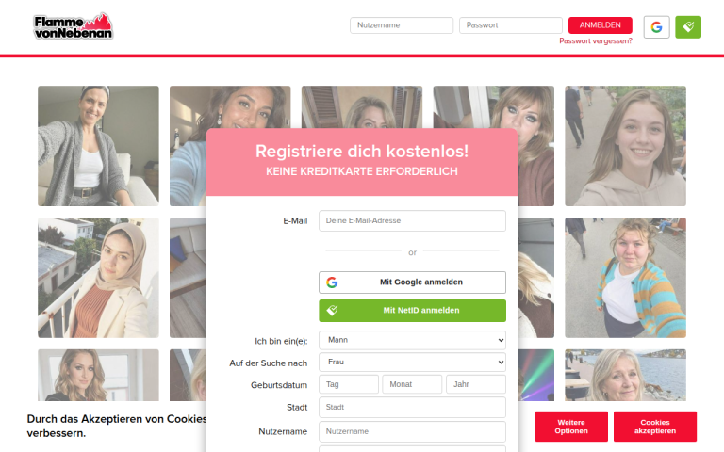Open photo of woman in gray cardigan

[98, 146]
